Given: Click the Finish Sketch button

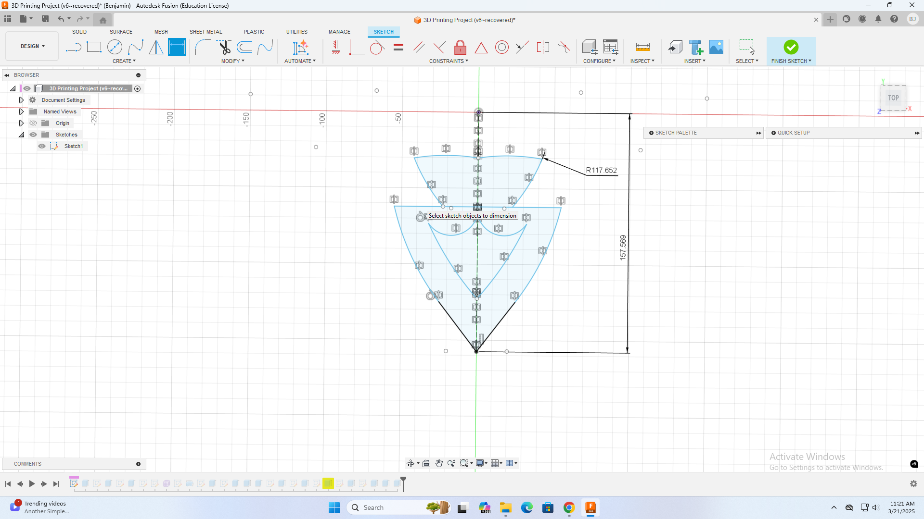Looking at the screenshot, I should coord(791,51).
